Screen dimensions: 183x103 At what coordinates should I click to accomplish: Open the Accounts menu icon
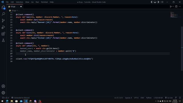click(3, 86)
